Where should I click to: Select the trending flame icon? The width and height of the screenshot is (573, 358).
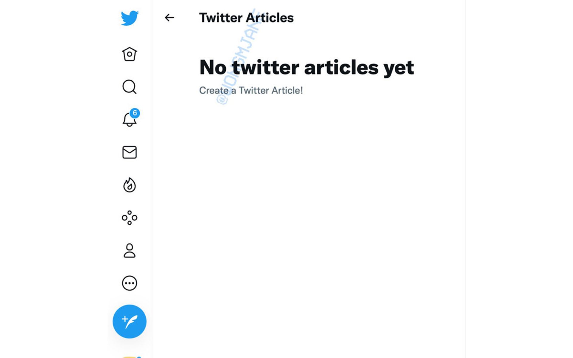(129, 185)
